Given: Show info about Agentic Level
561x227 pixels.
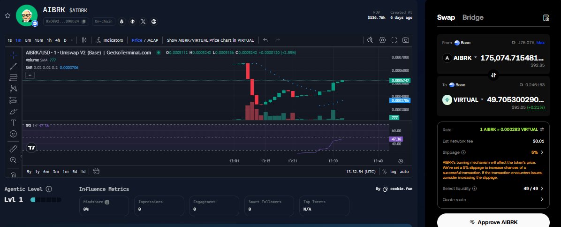Looking at the screenshot, I should click(49, 189).
